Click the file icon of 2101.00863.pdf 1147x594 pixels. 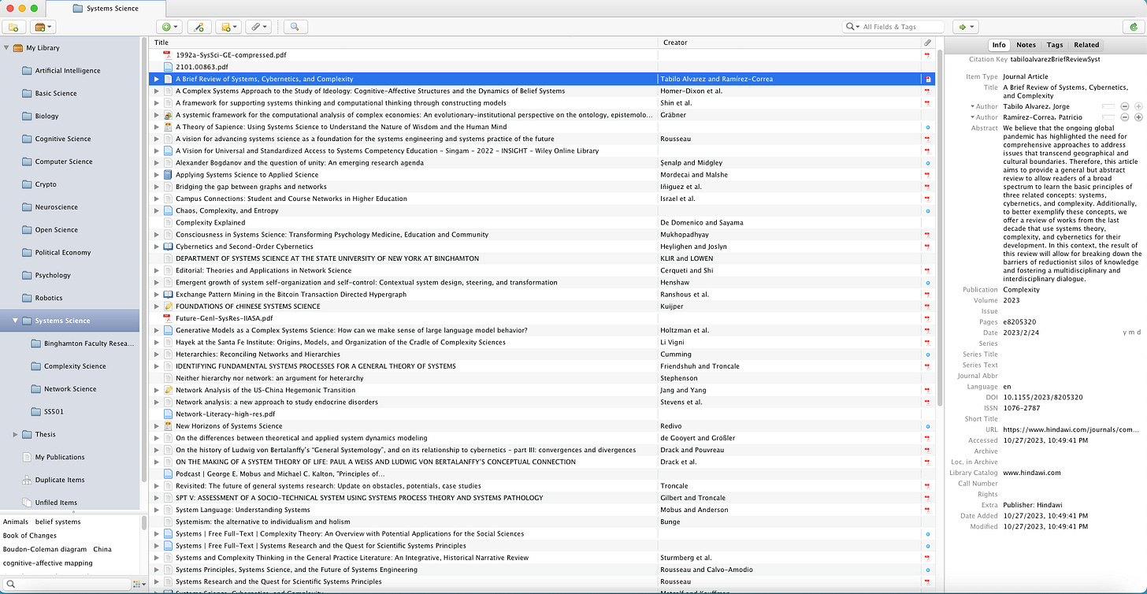point(167,67)
